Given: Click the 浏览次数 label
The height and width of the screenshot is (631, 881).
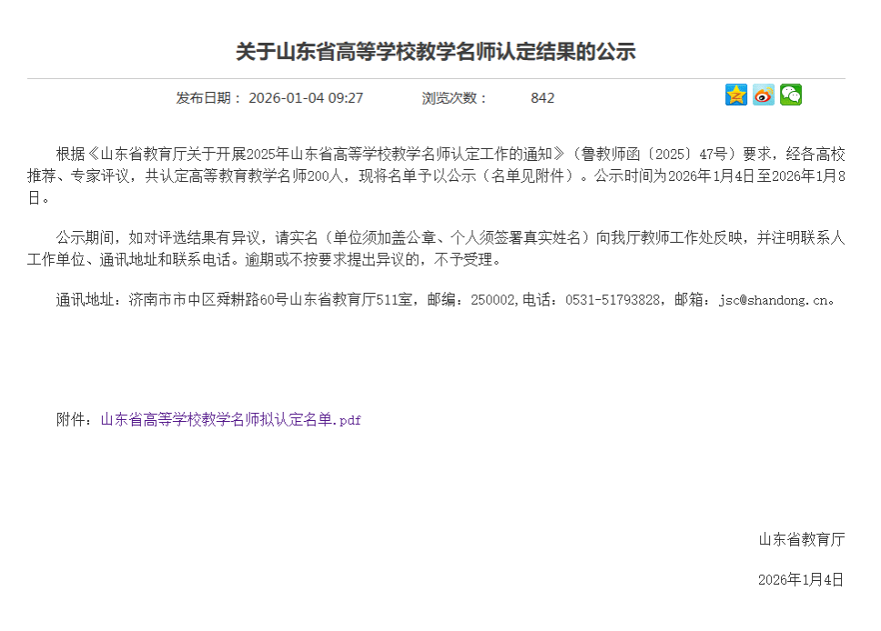Looking at the screenshot, I should (x=455, y=98).
